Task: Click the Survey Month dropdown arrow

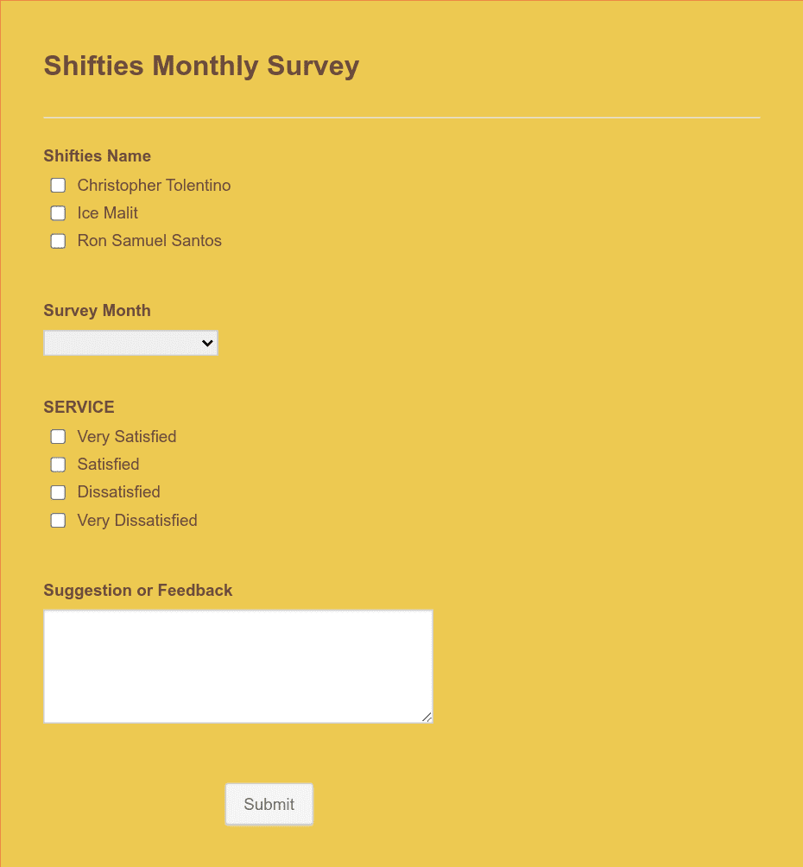Action: (207, 343)
